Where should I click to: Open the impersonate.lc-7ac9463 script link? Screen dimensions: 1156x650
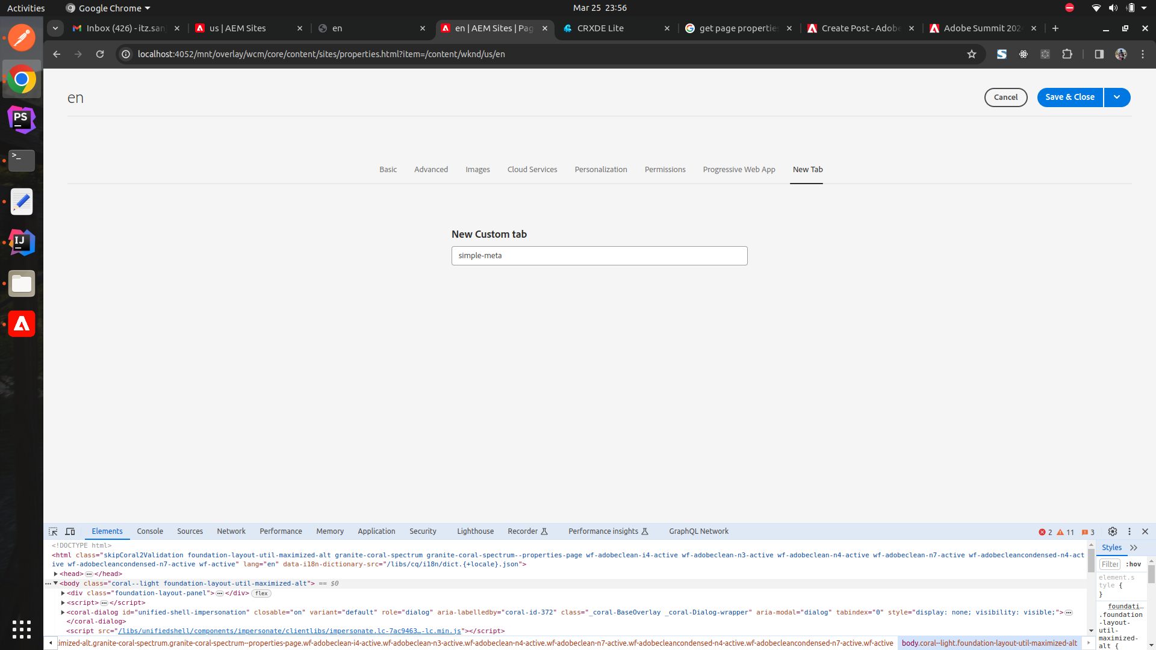(290, 631)
